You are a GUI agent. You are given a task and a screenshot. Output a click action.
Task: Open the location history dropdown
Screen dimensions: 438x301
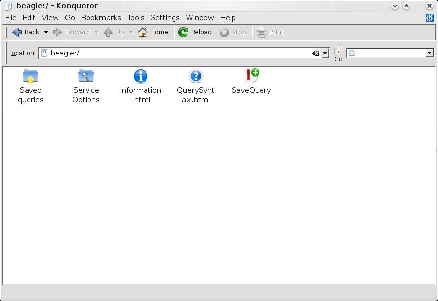(x=325, y=53)
